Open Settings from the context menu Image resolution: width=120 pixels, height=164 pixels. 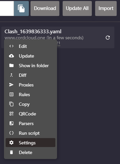[30, 143]
